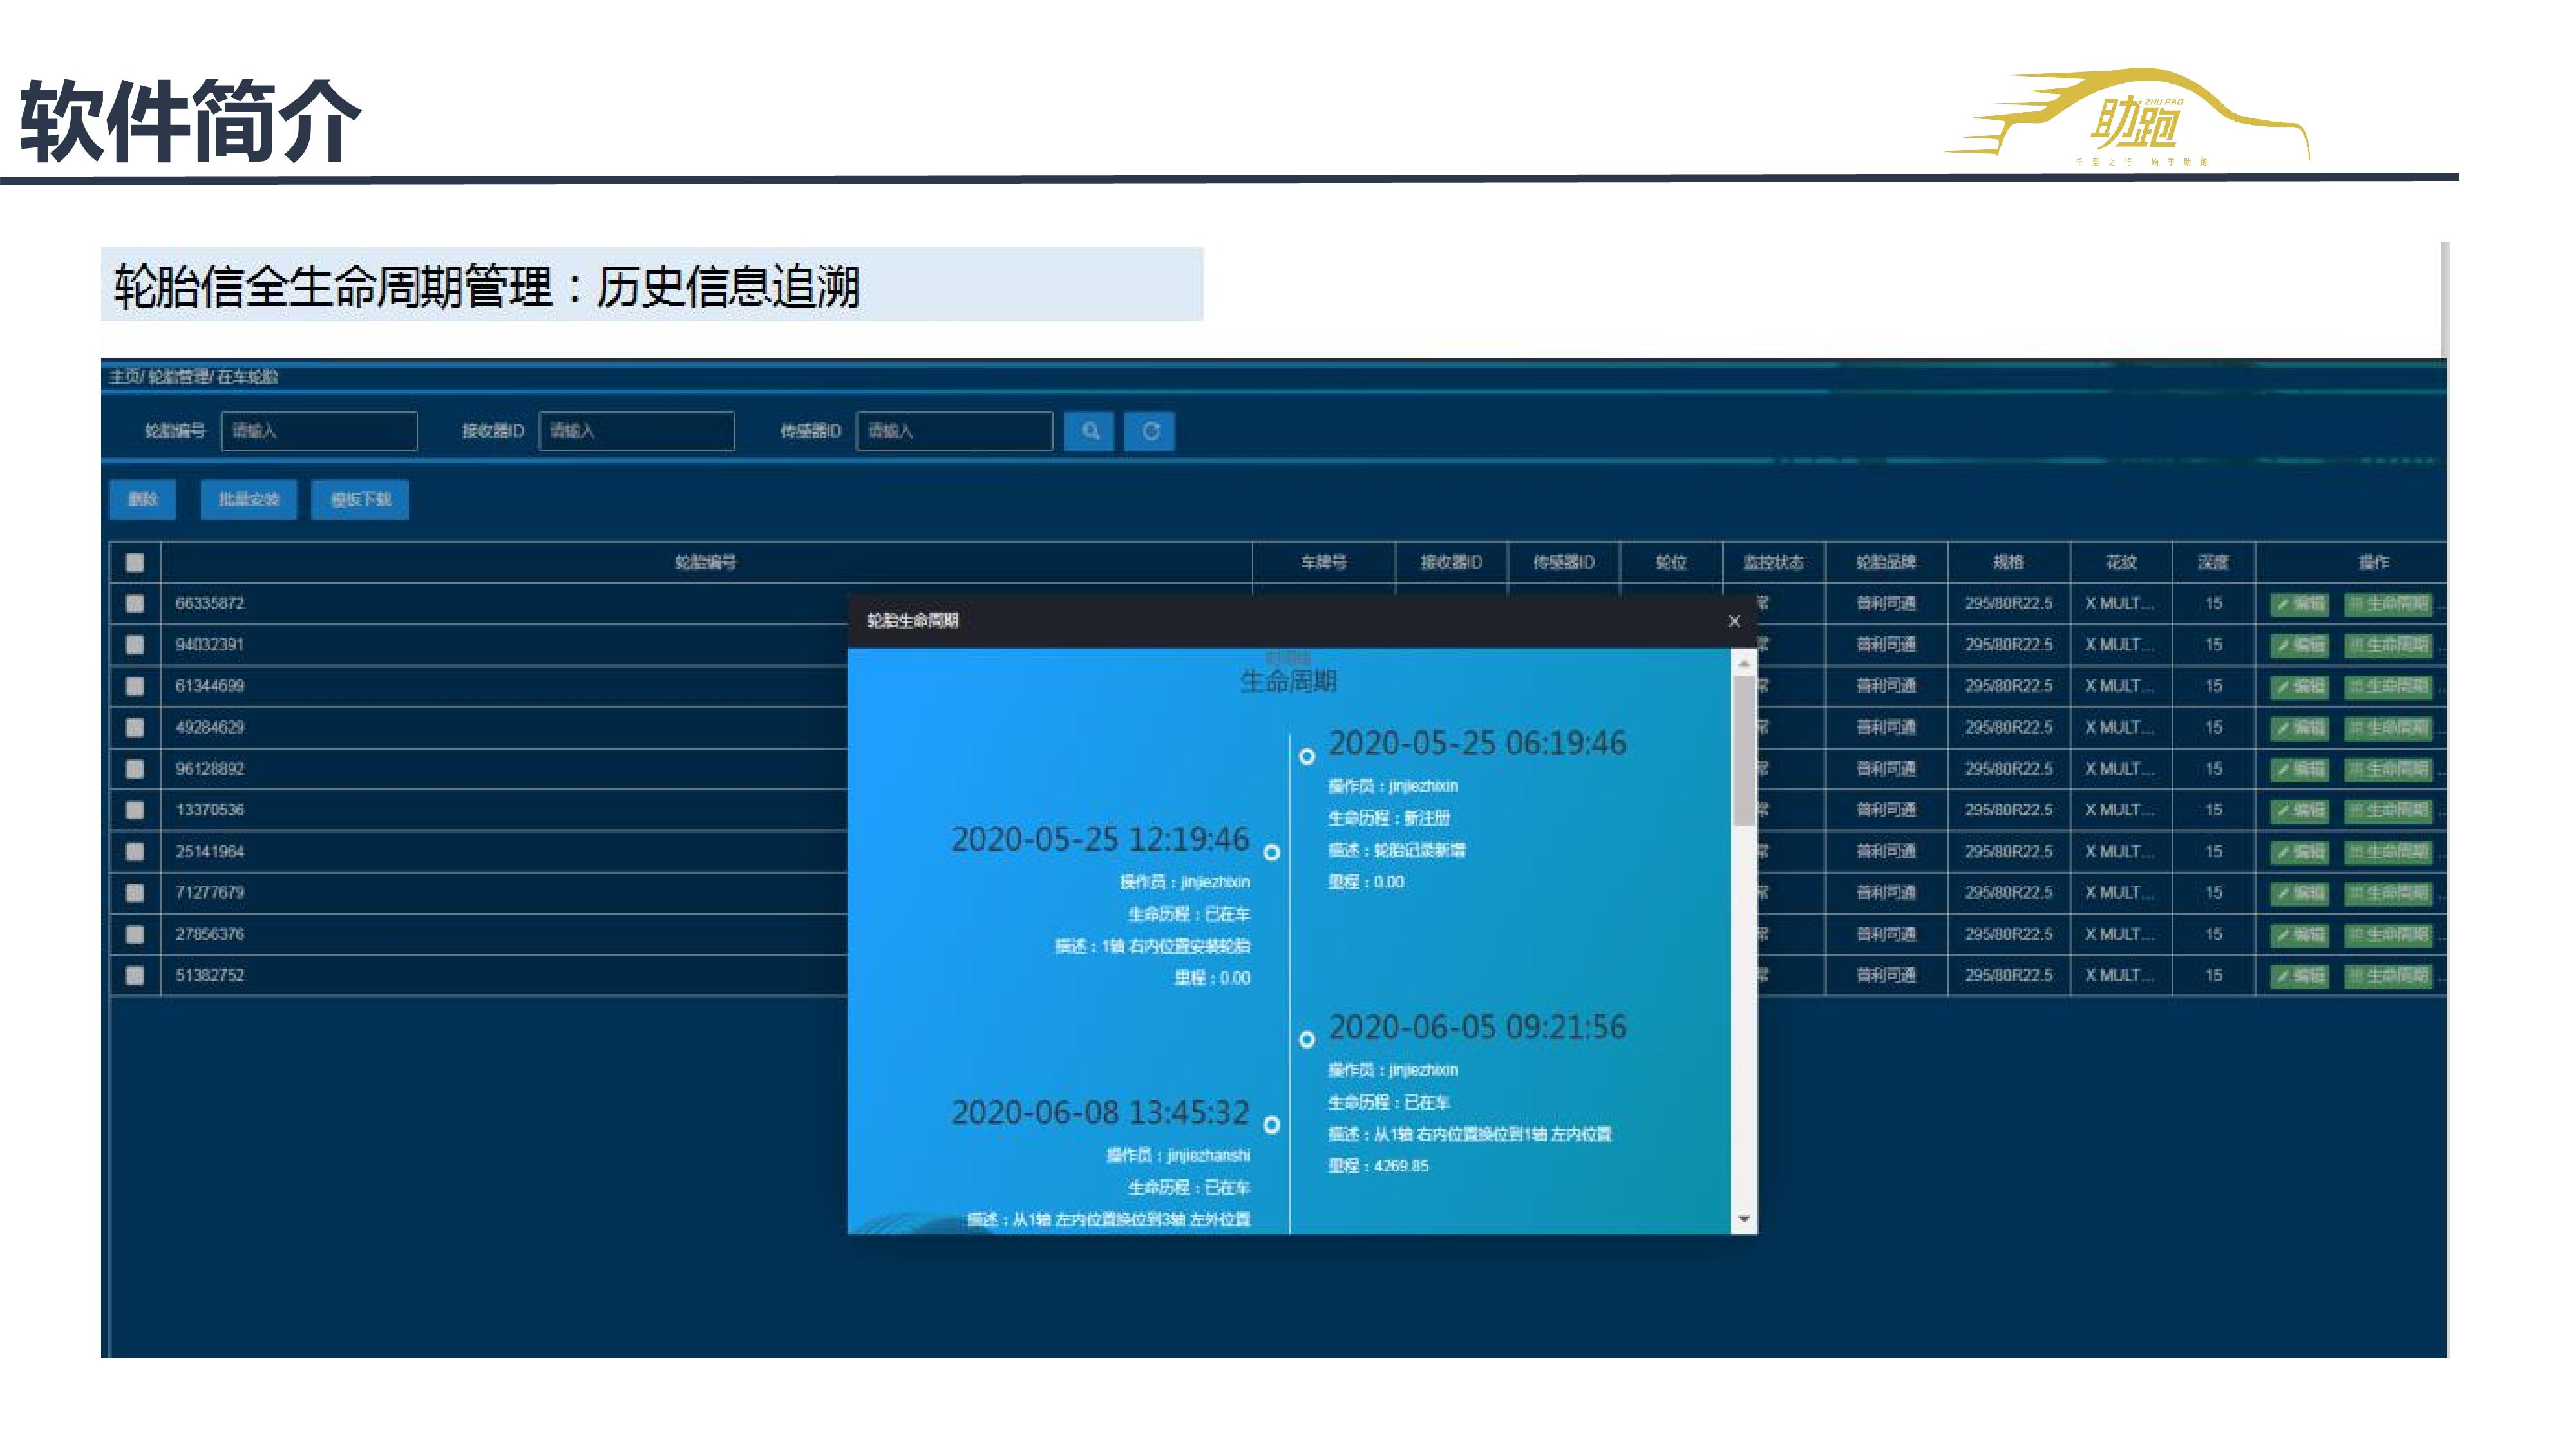Toggle the select-all header checkbox

tap(135, 562)
